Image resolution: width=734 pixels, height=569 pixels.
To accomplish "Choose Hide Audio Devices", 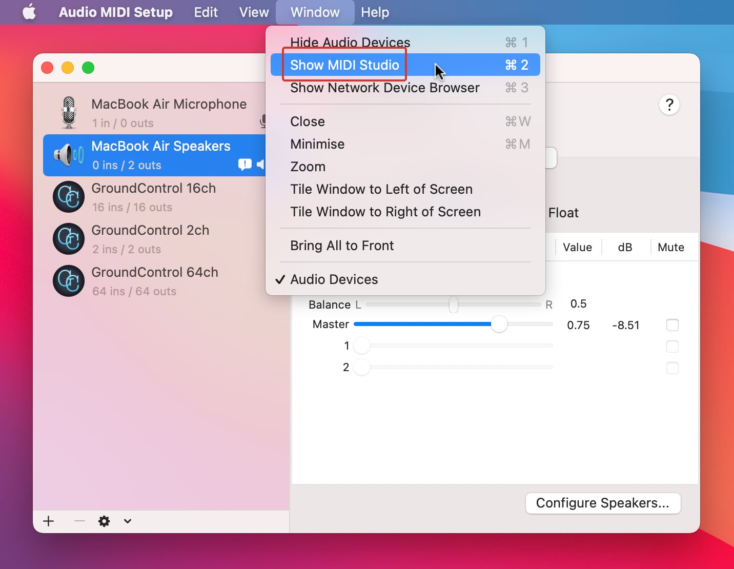I will pos(405,42).
